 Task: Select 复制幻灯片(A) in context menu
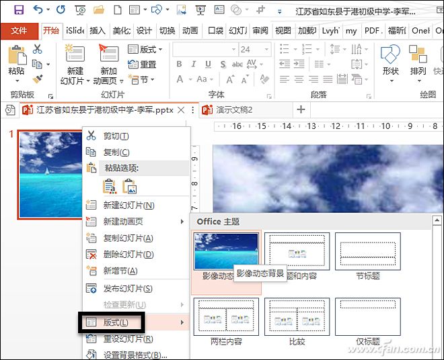(x=136, y=238)
